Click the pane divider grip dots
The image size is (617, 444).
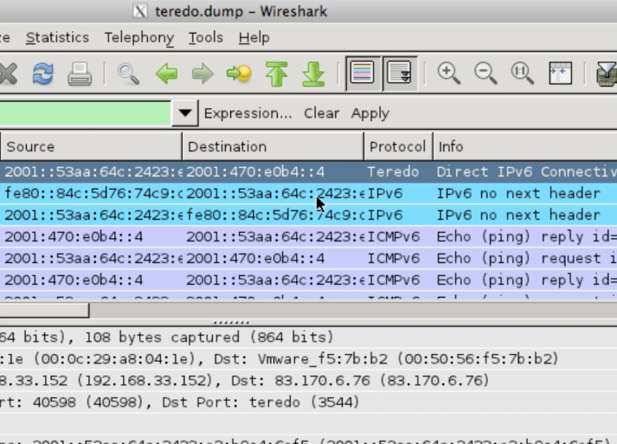[231, 322]
